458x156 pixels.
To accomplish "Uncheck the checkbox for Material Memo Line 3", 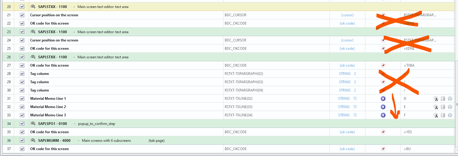I will click(x=22, y=115).
